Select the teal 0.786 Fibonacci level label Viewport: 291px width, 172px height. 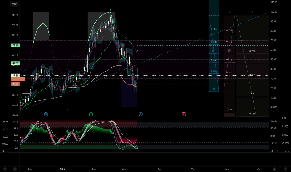(214, 29)
